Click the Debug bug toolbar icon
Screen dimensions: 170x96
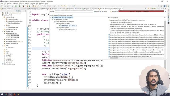click(12, 6)
